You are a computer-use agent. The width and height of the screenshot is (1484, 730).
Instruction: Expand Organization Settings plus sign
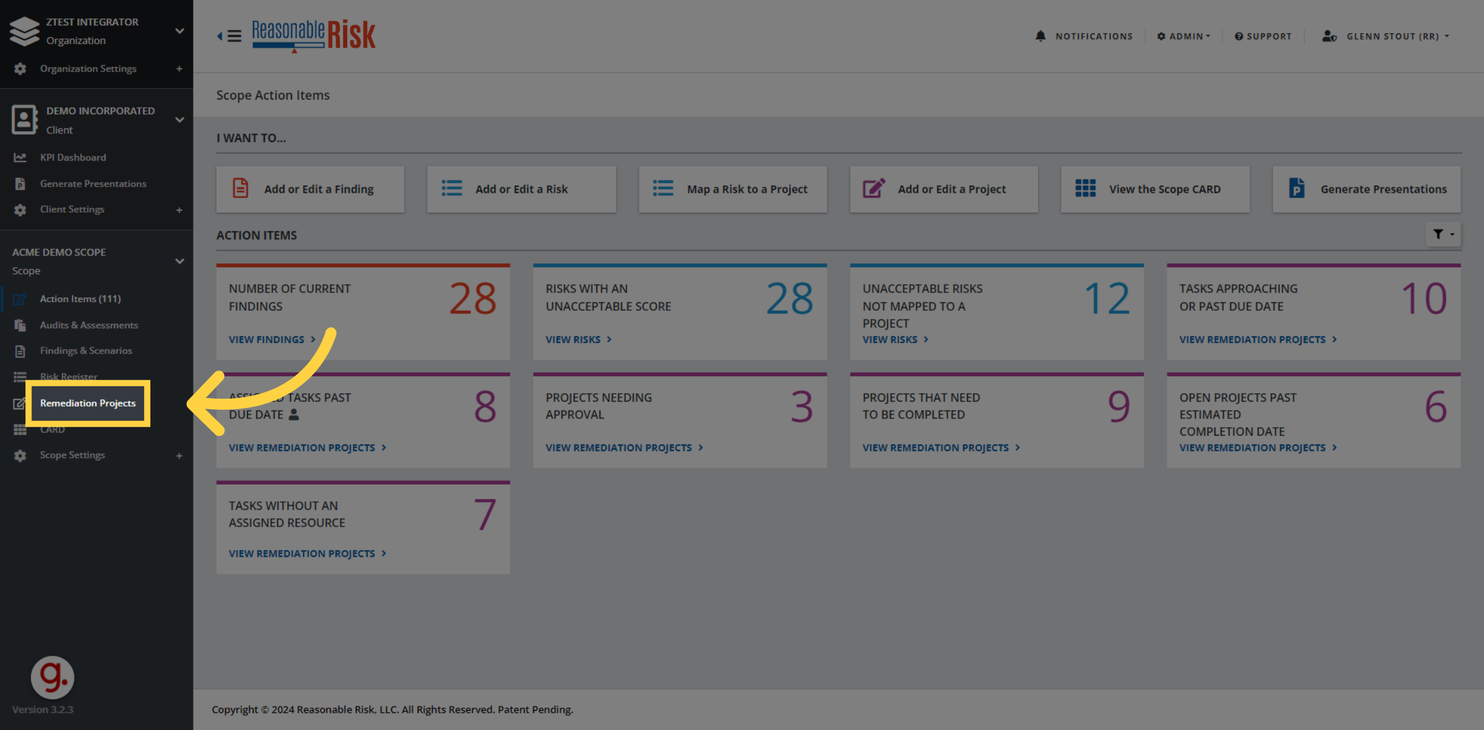pyautogui.click(x=179, y=69)
